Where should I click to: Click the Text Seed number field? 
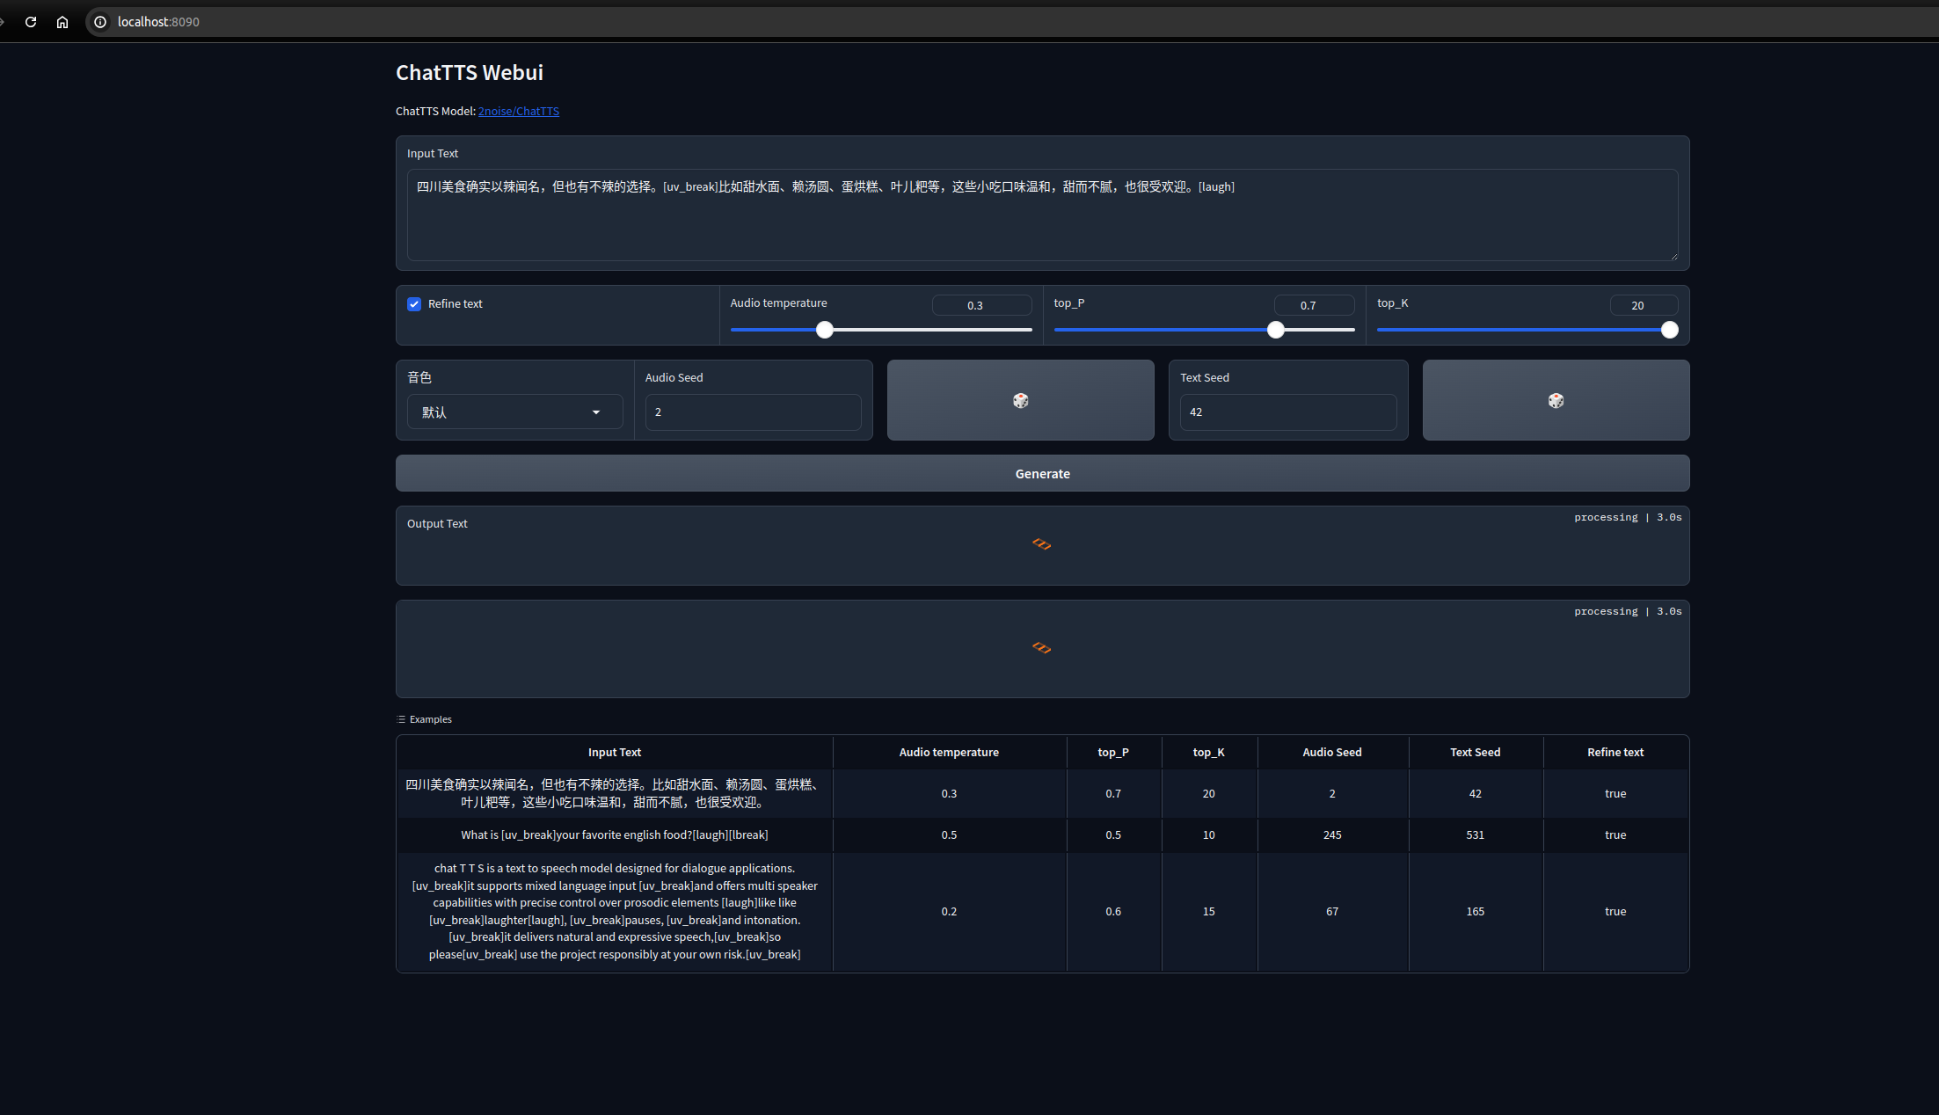(1287, 412)
